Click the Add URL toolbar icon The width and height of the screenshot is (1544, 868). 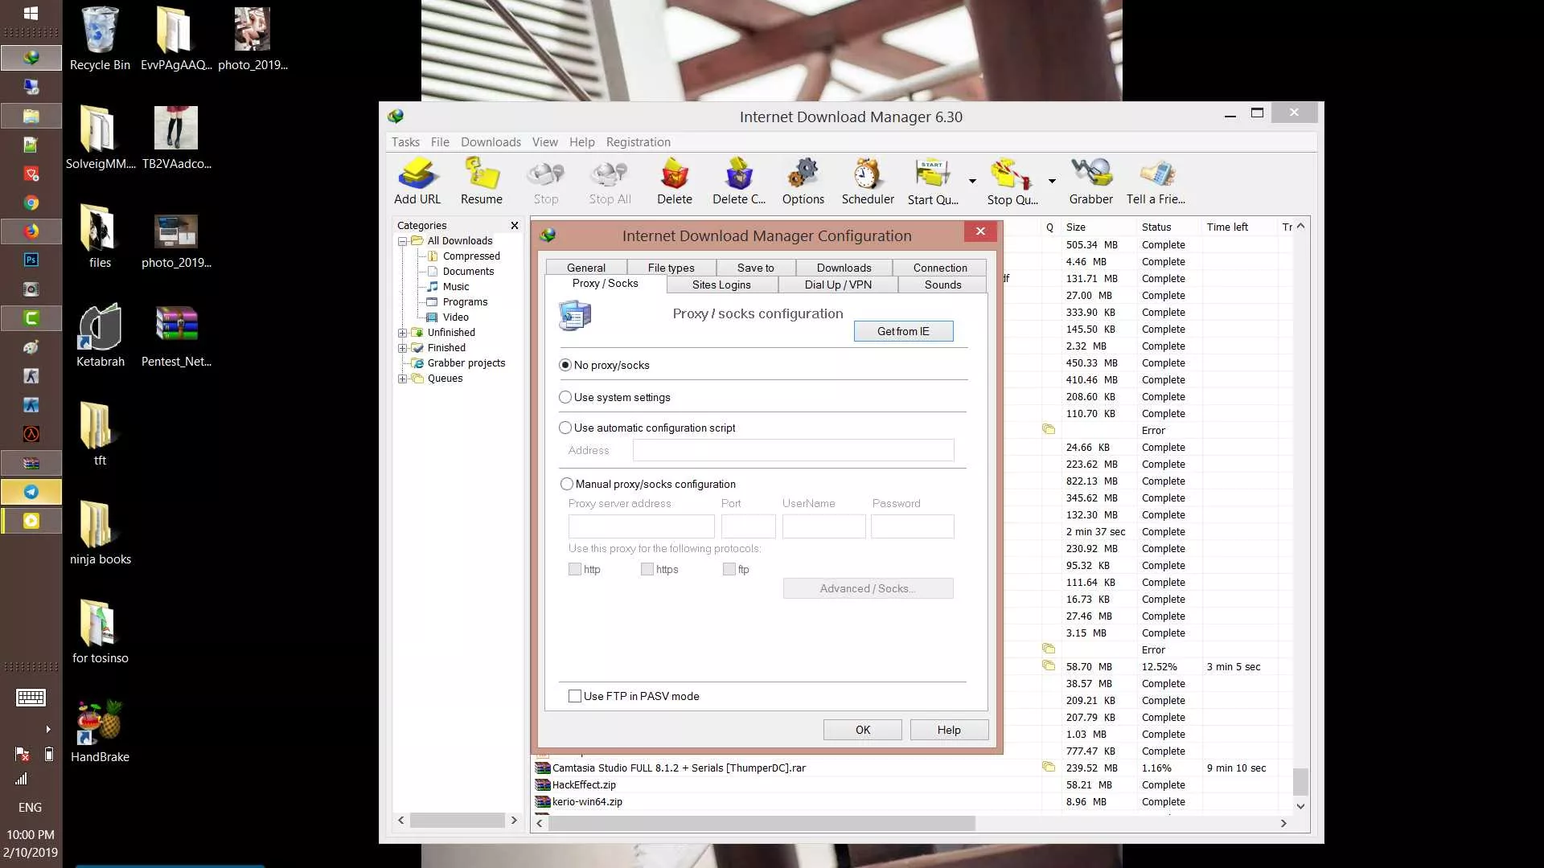point(417,182)
